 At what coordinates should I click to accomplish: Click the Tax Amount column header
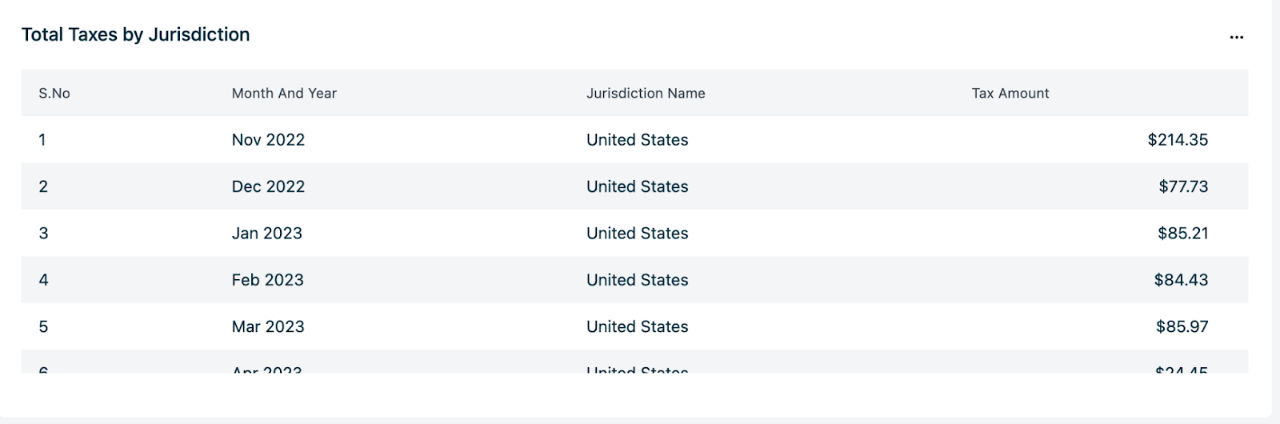[x=1010, y=94]
